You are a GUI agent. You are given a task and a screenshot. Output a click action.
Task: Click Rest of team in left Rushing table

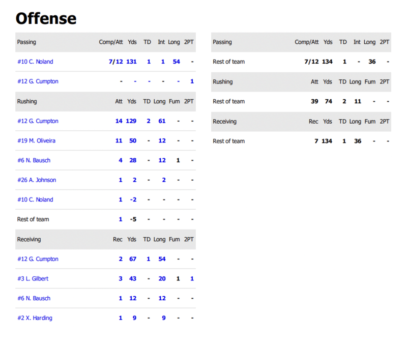pyautogui.click(x=33, y=219)
